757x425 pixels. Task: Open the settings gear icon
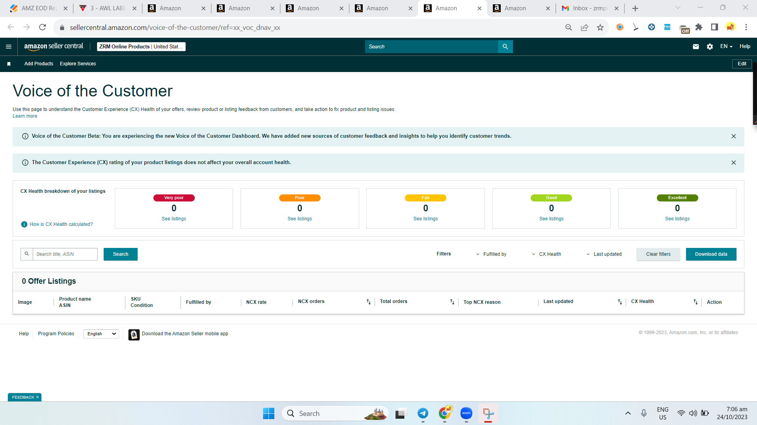click(x=710, y=46)
